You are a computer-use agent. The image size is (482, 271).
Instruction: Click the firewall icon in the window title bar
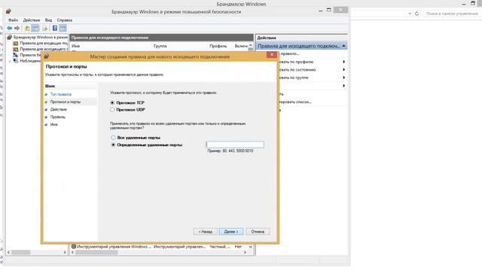click(8, 12)
